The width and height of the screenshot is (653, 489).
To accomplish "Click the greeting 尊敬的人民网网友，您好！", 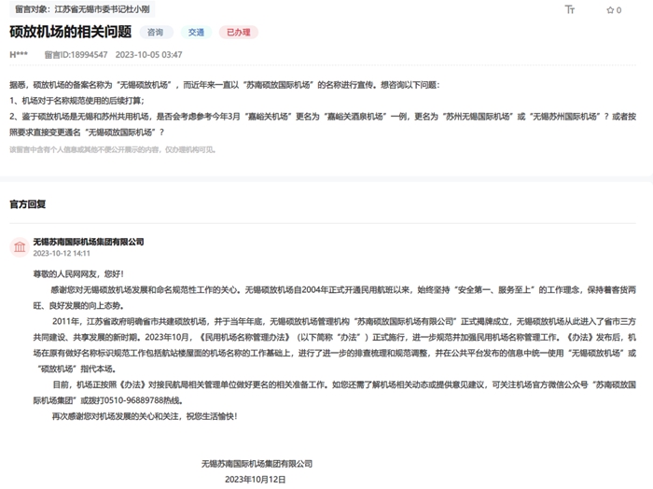I will tap(78, 273).
